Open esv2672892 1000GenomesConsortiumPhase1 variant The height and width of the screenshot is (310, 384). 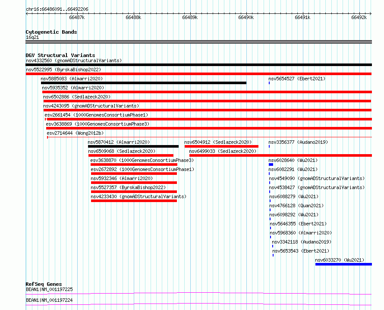click(x=142, y=169)
